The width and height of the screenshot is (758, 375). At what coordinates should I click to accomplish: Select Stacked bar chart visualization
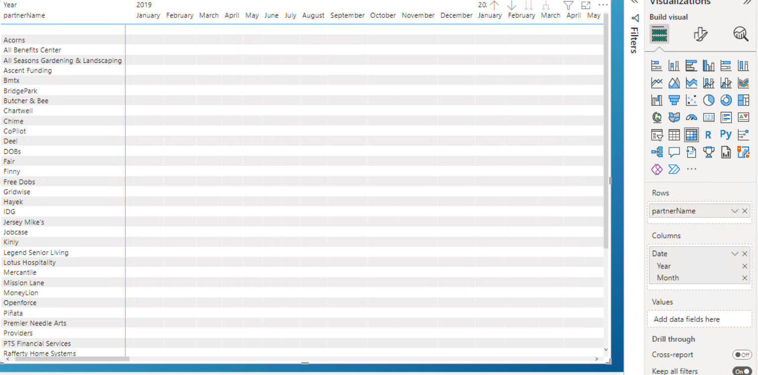point(657,65)
